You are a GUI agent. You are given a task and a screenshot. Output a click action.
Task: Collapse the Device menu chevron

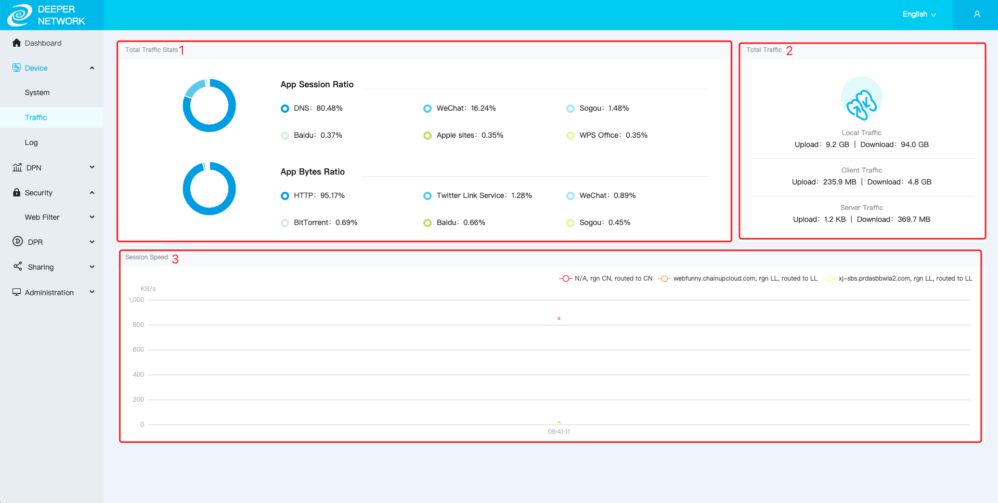92,68
